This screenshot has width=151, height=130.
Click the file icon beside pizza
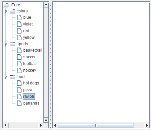pos(19,90)
